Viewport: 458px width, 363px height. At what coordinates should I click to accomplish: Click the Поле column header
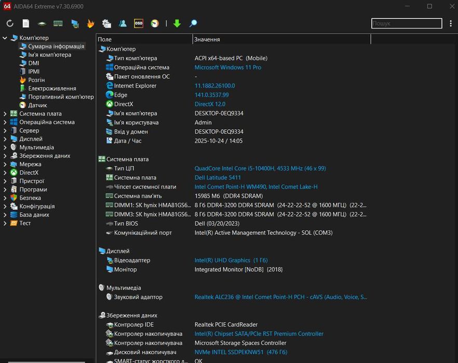point(144,39)
